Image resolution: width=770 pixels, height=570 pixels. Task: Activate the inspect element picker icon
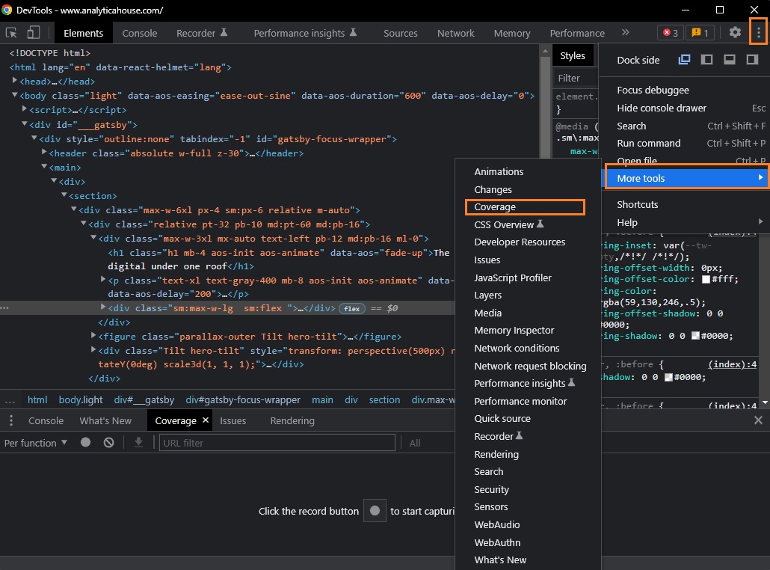11,33
